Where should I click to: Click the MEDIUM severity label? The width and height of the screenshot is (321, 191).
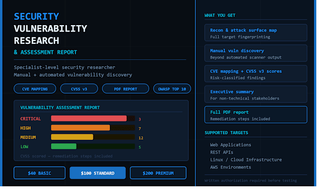28,137
